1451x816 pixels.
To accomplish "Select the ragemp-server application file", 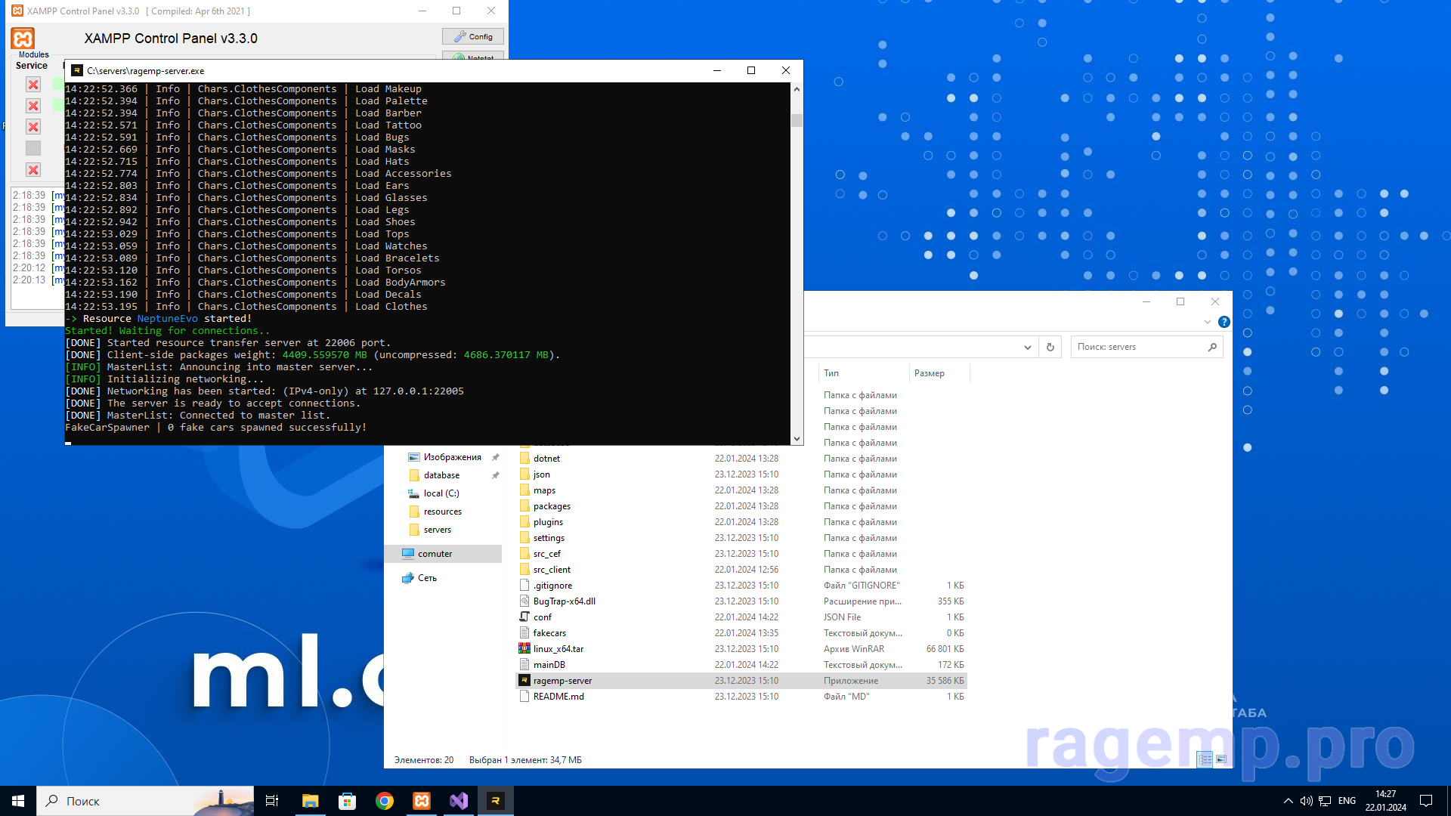I will pyautogui.click(x=562, y=681).
